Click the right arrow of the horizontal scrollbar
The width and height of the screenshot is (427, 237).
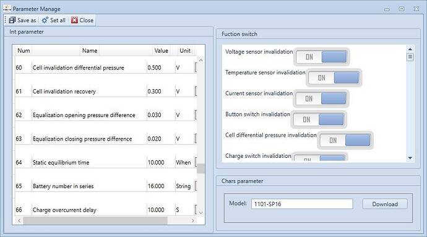point(193,220)
